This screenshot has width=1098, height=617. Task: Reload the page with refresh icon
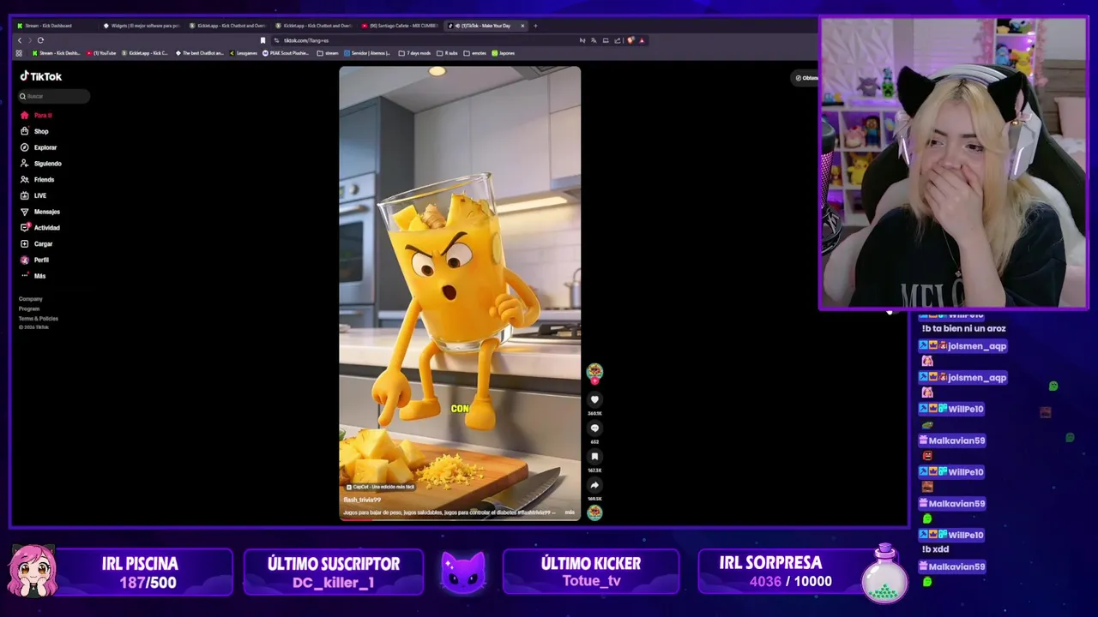pyautogui.click(x=40, y=40)
